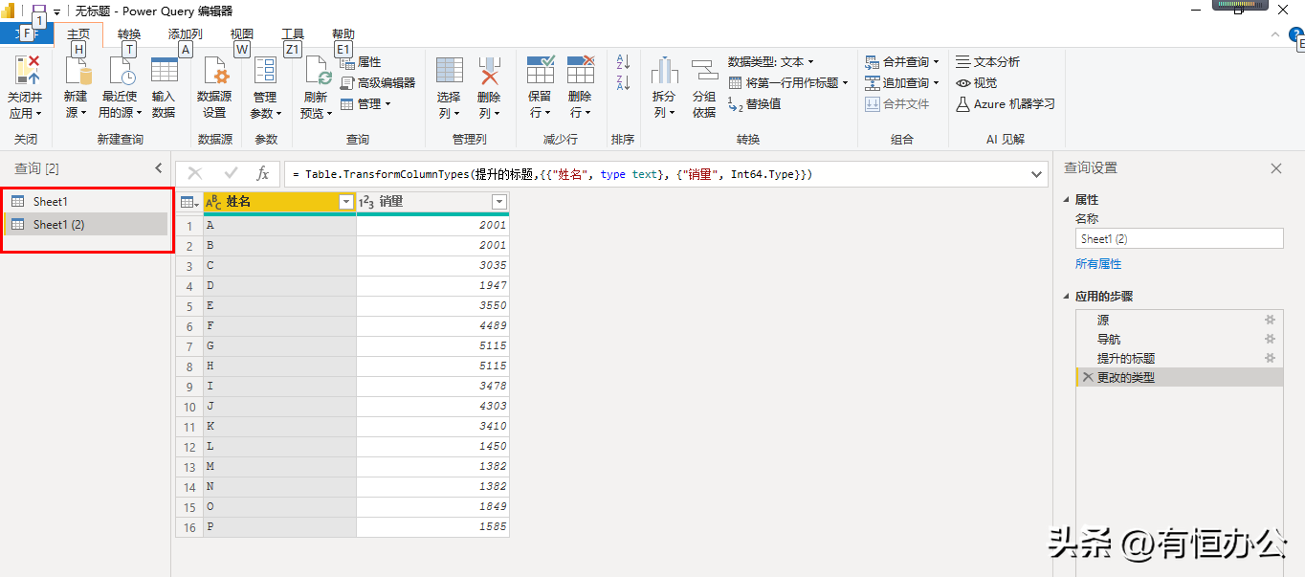Collapse the Queries (查询) pane

[159, 168]
